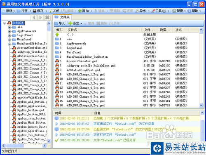Click the folder icon of row 2 AppFramework

pyautogui.click(x=57, y=43)
